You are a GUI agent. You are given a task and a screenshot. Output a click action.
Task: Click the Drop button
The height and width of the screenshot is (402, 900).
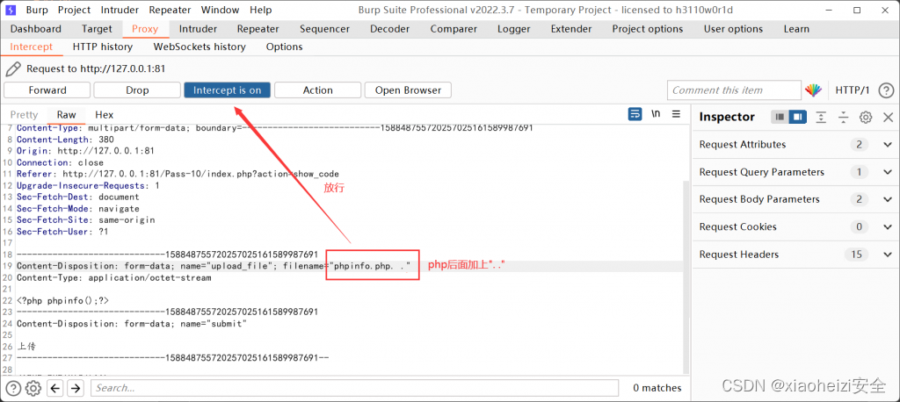[137, 90]
